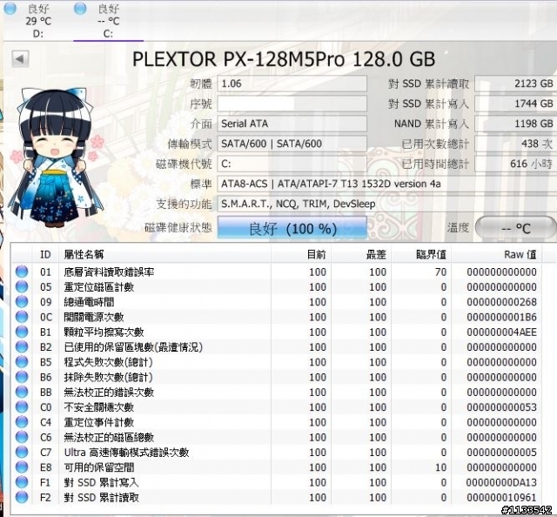
Task: Select attribute name 顆粒平均擦寫次數
Action: [x=104, y=332]
